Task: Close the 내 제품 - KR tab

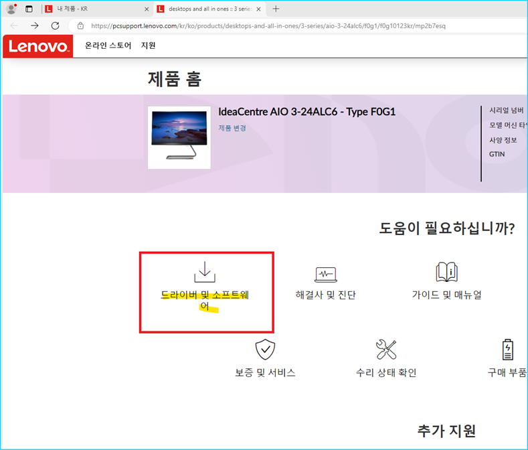Action: (x=147, y=9)
